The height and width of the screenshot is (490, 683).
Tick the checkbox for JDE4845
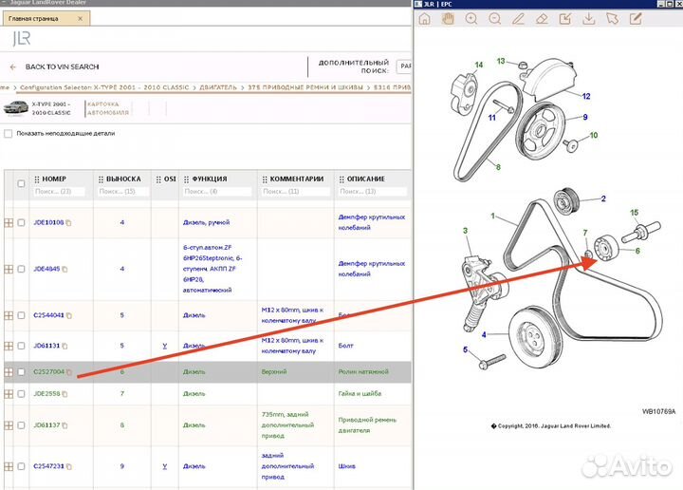21,269
